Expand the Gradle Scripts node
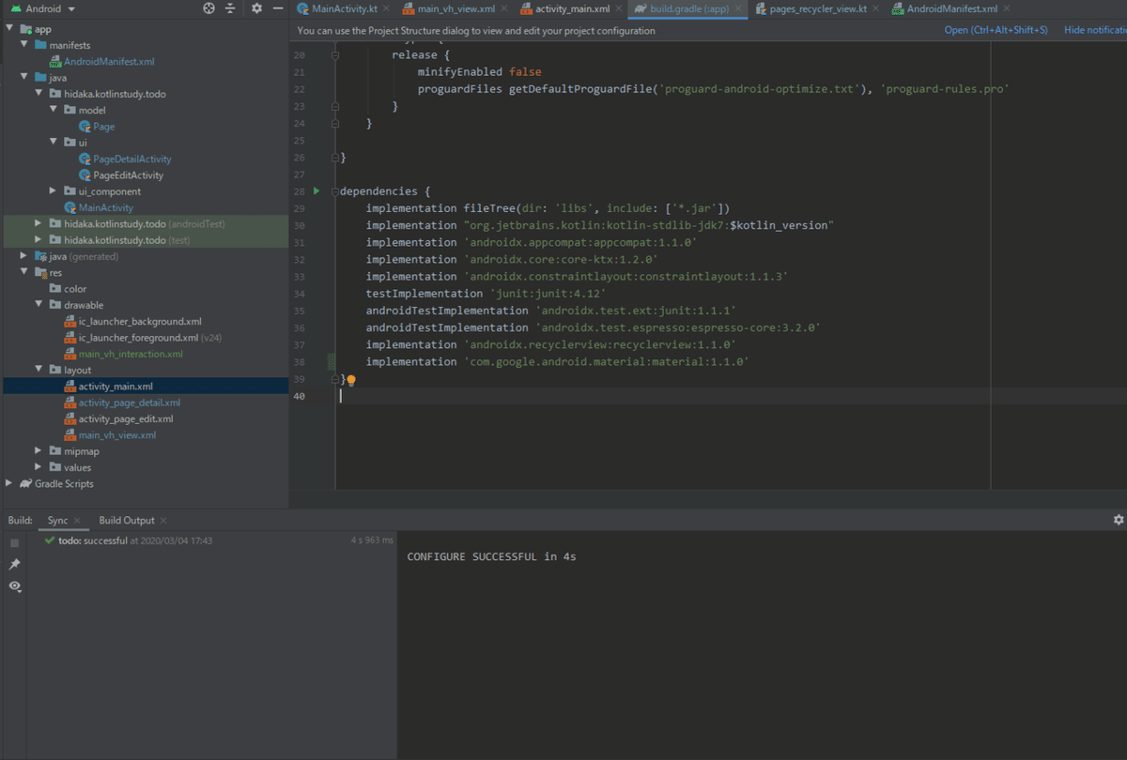The height and width of the screenshot is (760, 1127). pyautogui.click(x=9, y=484)
